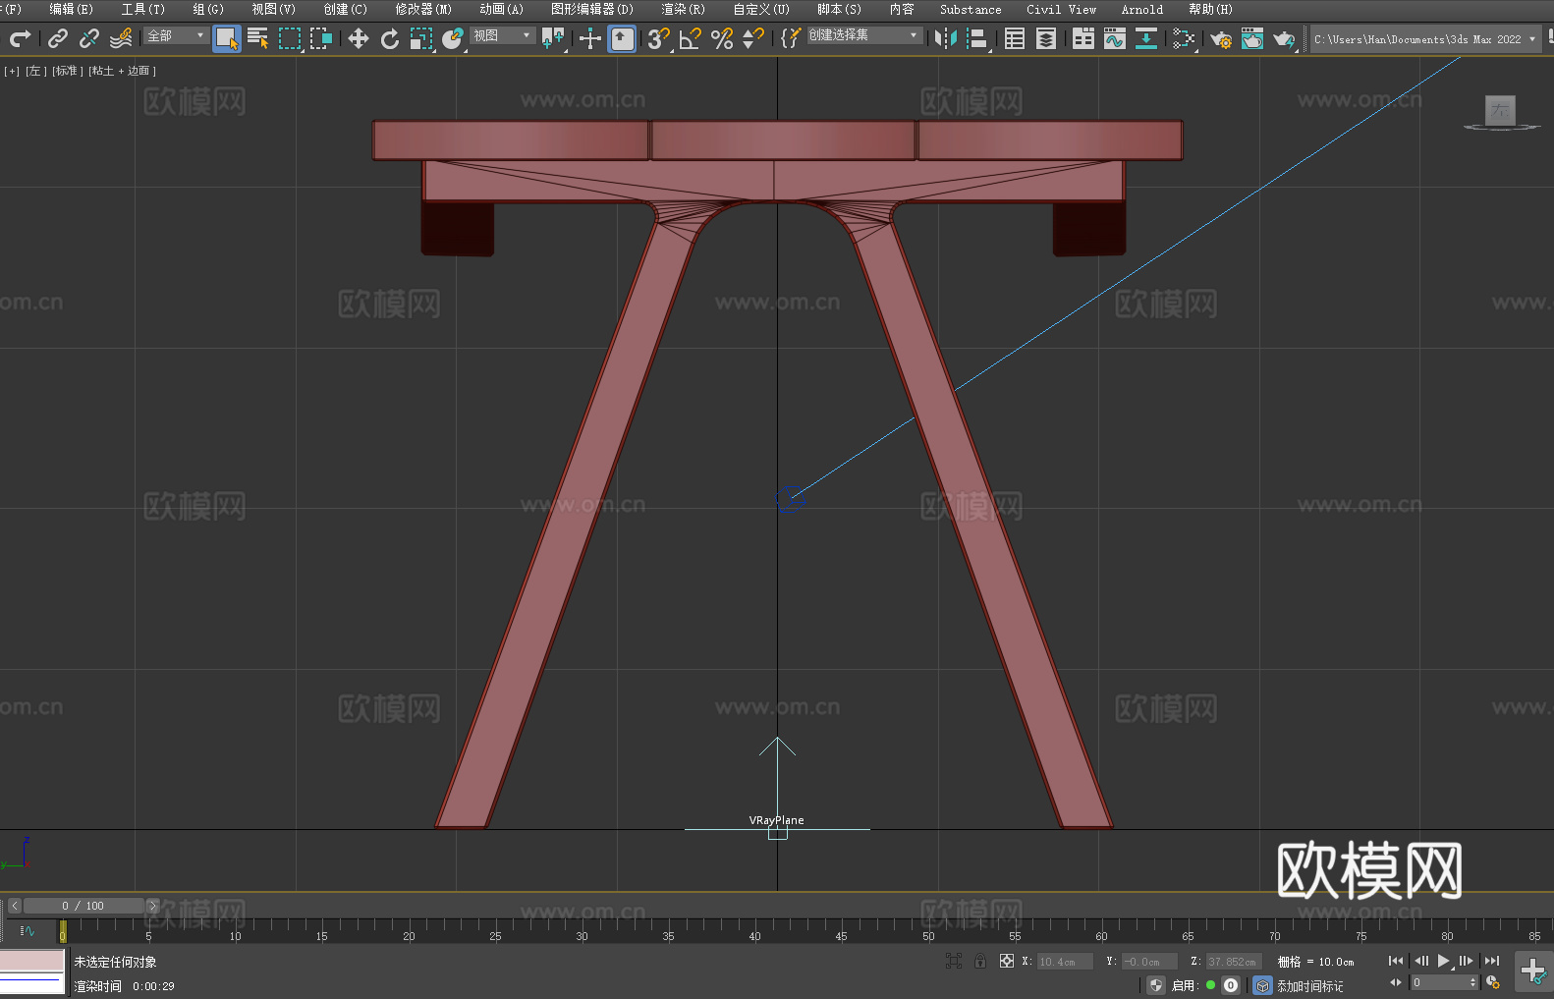Toggle Percent Snap
1554x999 pixels.
(722, 38)
